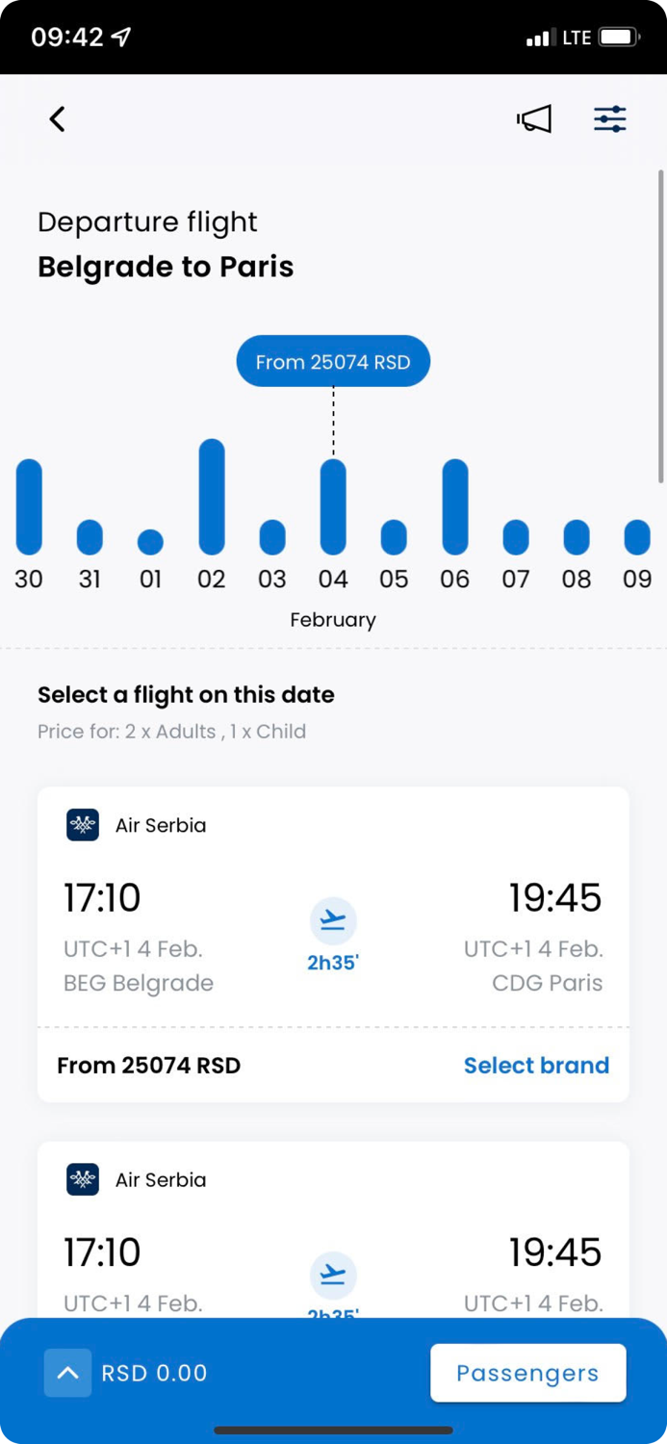Open Select brand for the 17:10 flight

coord(536,1066)
